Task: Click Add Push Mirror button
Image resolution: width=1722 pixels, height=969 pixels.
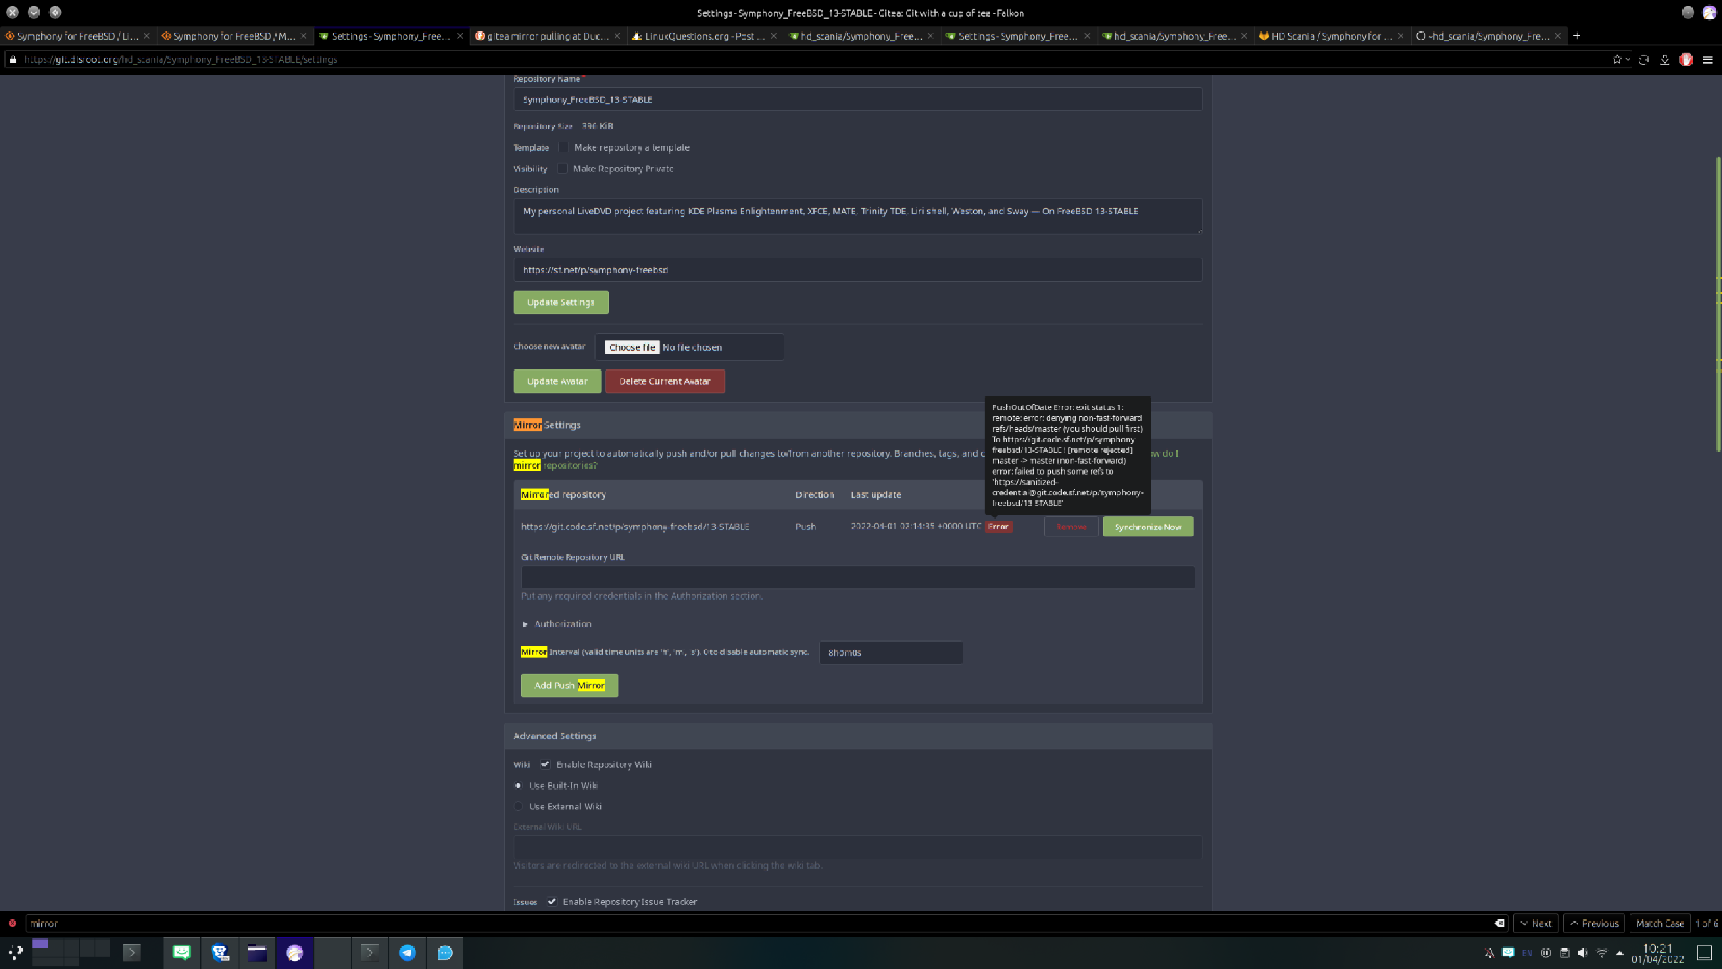Action: pos(569,686)
